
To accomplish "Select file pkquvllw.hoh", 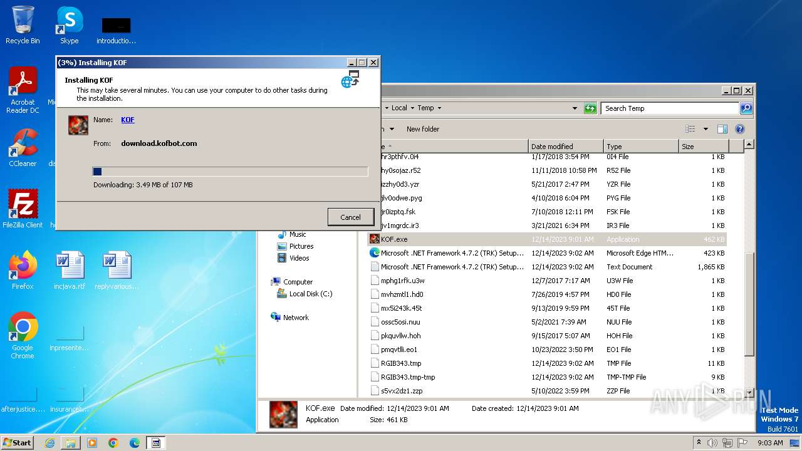I will 548,336.
